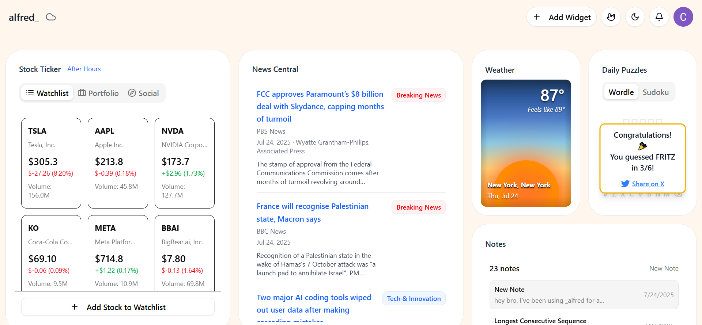Click the After Hours status label
702x325 pixels.
pos(84,69)
